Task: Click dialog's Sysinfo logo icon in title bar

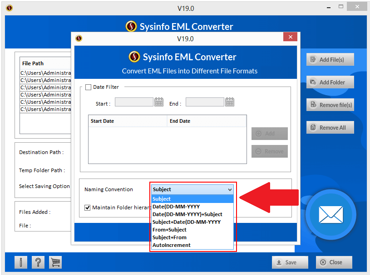Action: click(x=79, y=38)
